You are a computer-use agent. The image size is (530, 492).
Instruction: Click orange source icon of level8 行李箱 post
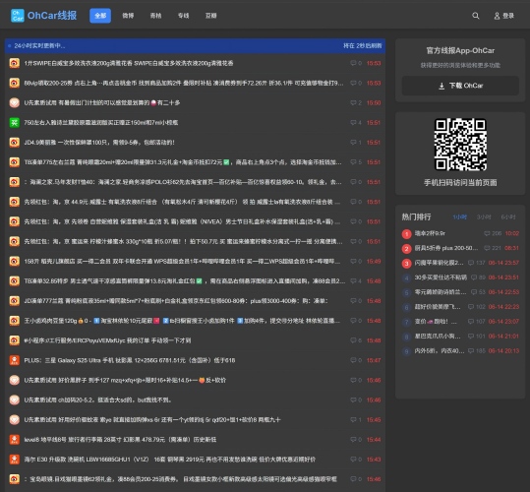point(14,440)
